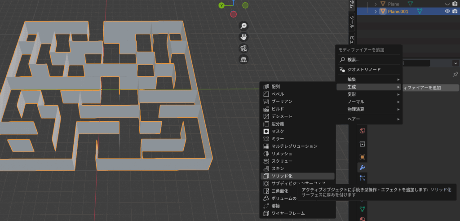
Task: Click Plane.001 orange mesh object icon
Action: [x=383, y=11]
